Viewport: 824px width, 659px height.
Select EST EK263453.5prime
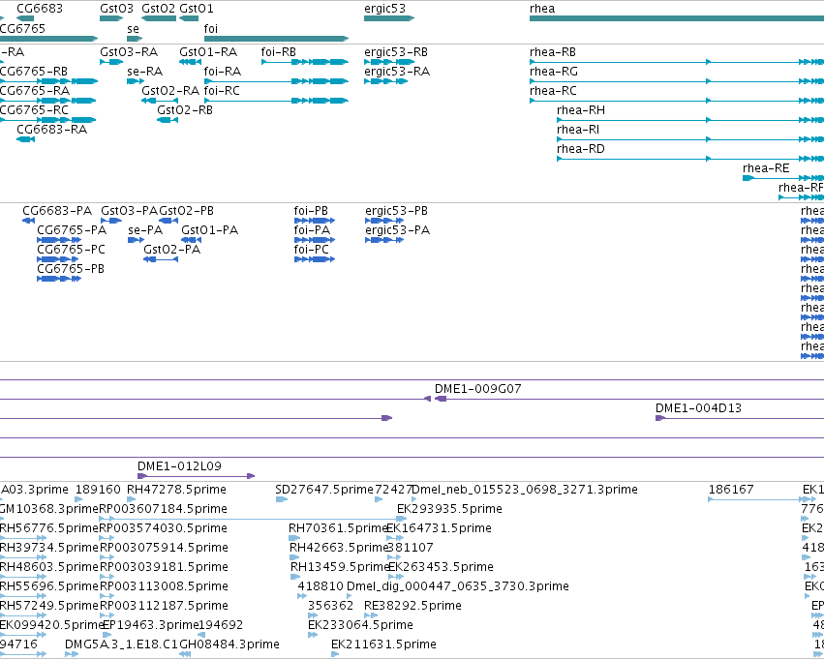[396, 577]
